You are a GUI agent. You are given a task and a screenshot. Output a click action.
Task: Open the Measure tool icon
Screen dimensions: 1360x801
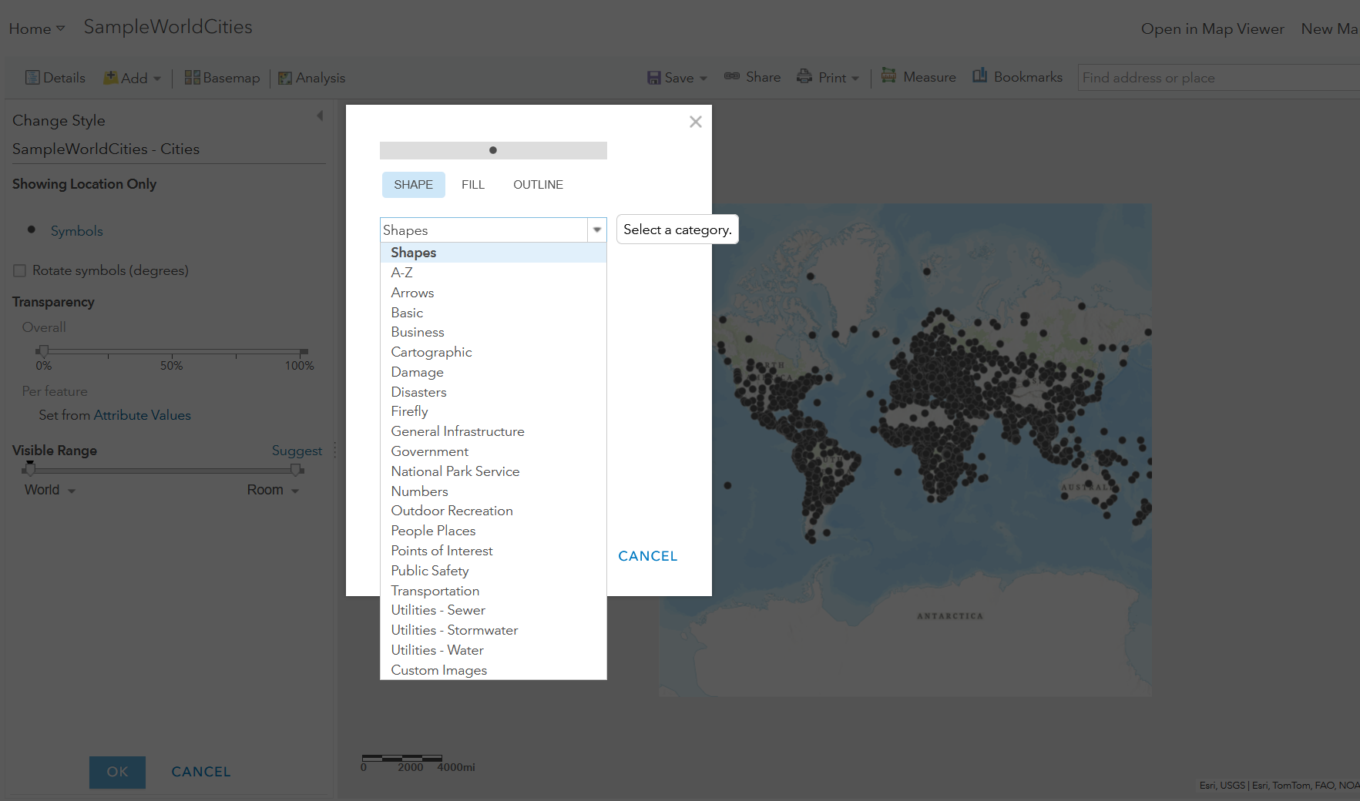coord(888,75)
